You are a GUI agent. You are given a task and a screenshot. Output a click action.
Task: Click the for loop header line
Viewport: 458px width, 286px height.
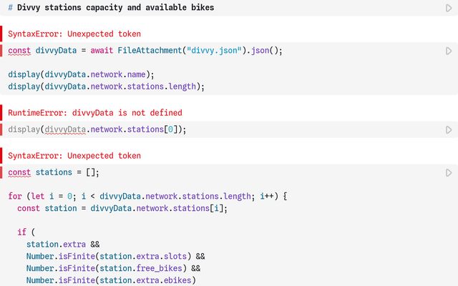(147, 196)
